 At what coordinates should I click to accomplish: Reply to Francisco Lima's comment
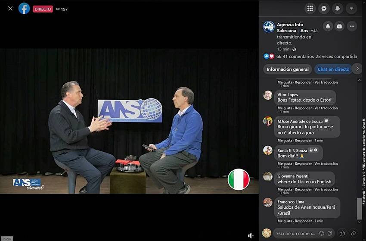pyautogui.click(x=303, y=221)
